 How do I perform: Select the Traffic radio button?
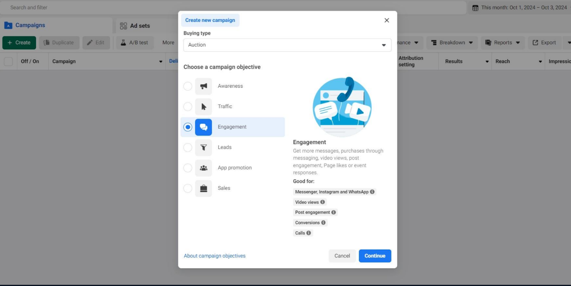click(x=188, y=107)
